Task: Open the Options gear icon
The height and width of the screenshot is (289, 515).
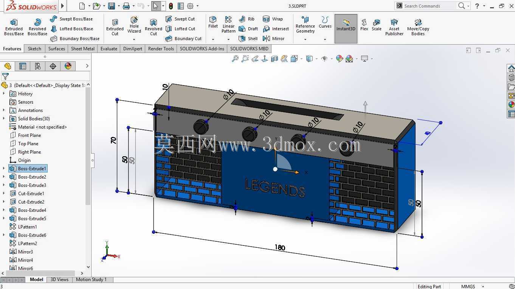Action: 190,6
